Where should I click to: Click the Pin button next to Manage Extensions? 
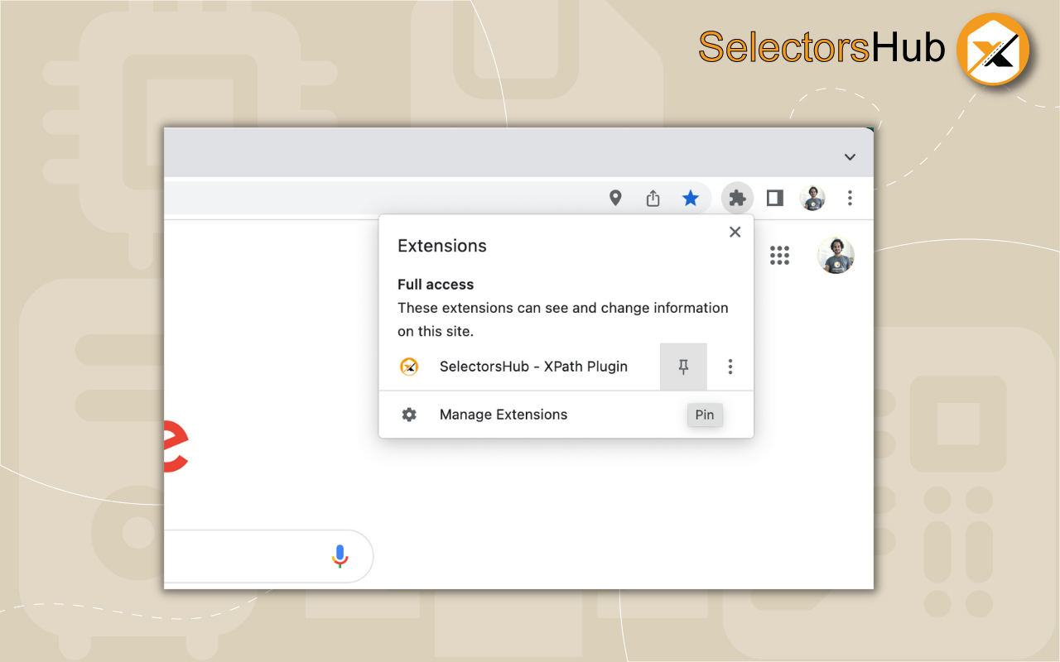(705, 415)
